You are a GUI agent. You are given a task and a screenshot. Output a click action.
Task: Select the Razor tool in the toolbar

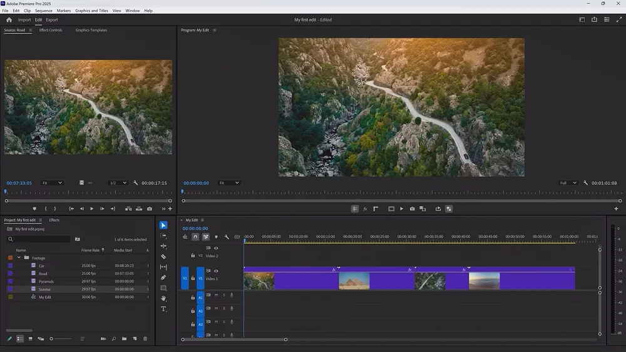point(163,257)
